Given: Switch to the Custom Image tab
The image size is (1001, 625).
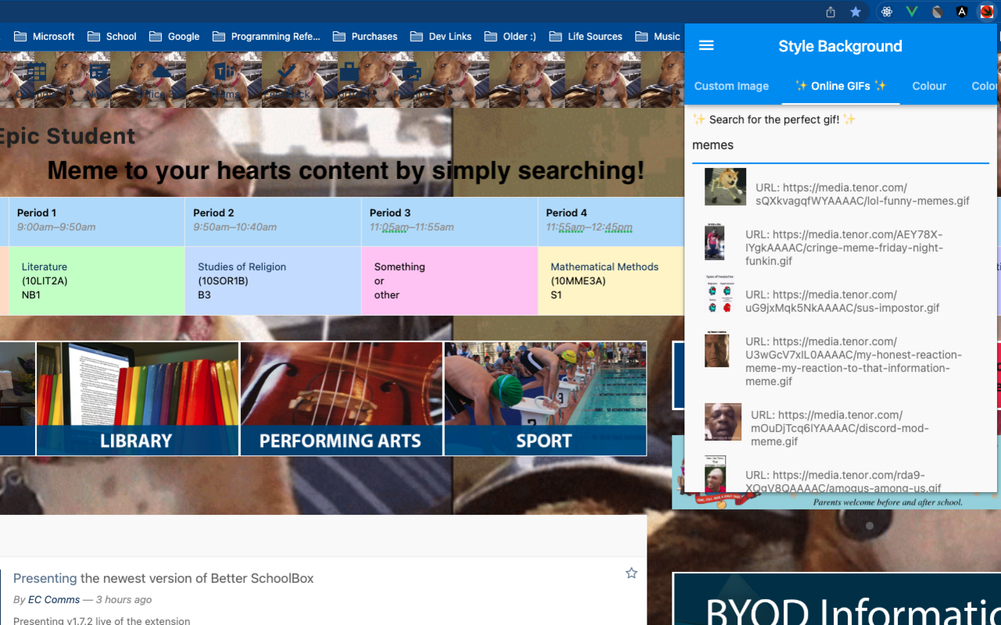Looking at the screenshot, I should tap(731, 86).
